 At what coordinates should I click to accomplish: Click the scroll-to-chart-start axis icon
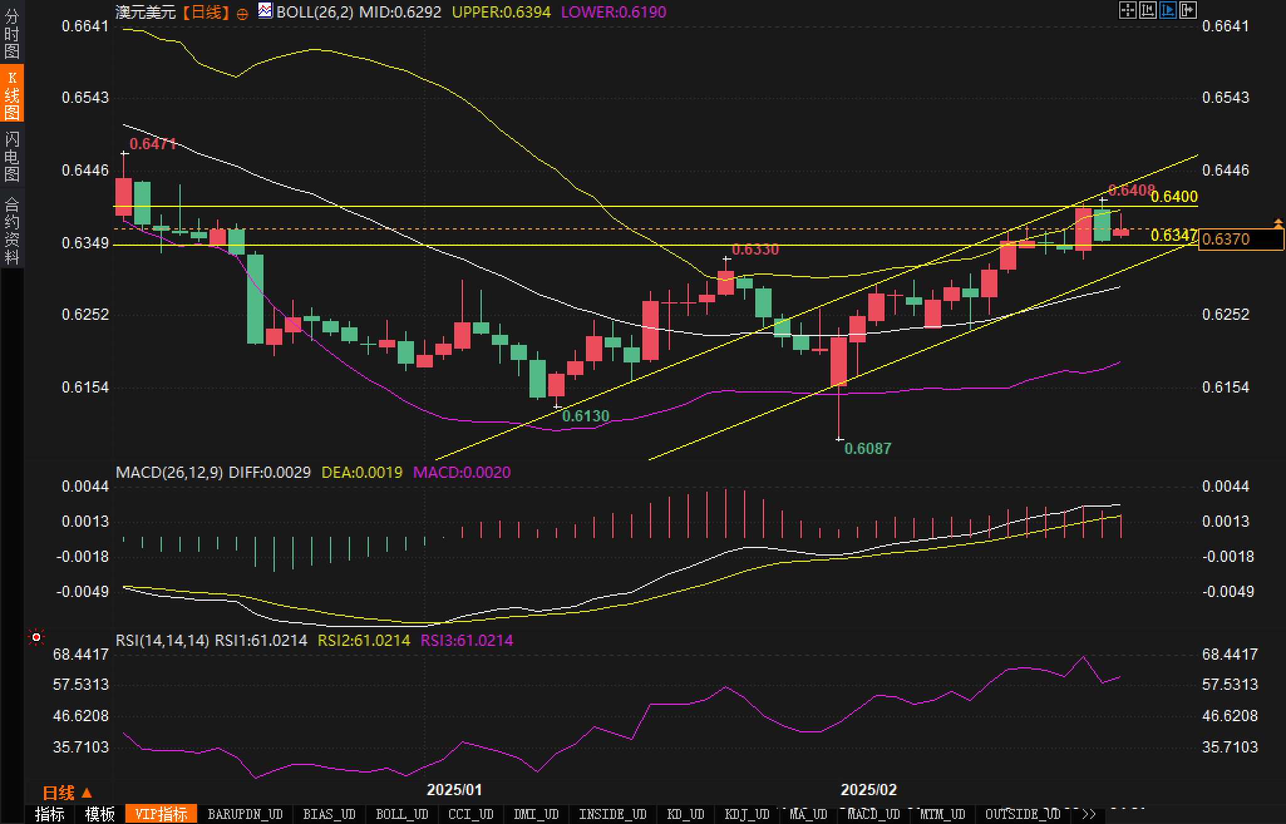click(1147, 10)
